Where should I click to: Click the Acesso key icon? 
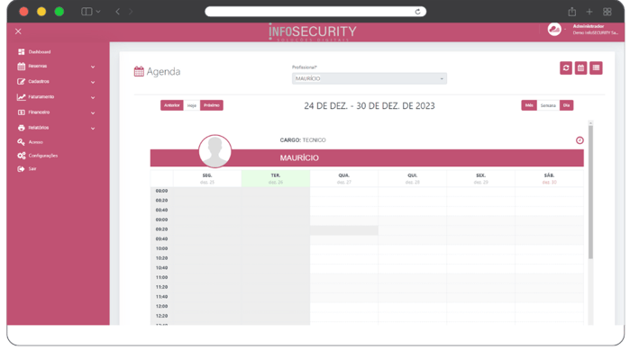pyautogui.click(x=22, y=142)
